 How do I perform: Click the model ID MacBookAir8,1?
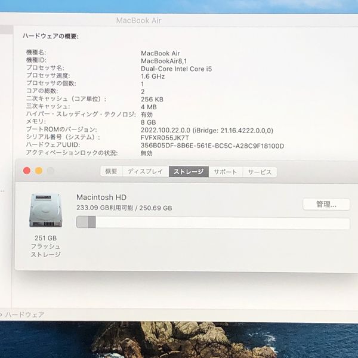tap(163, 61)
